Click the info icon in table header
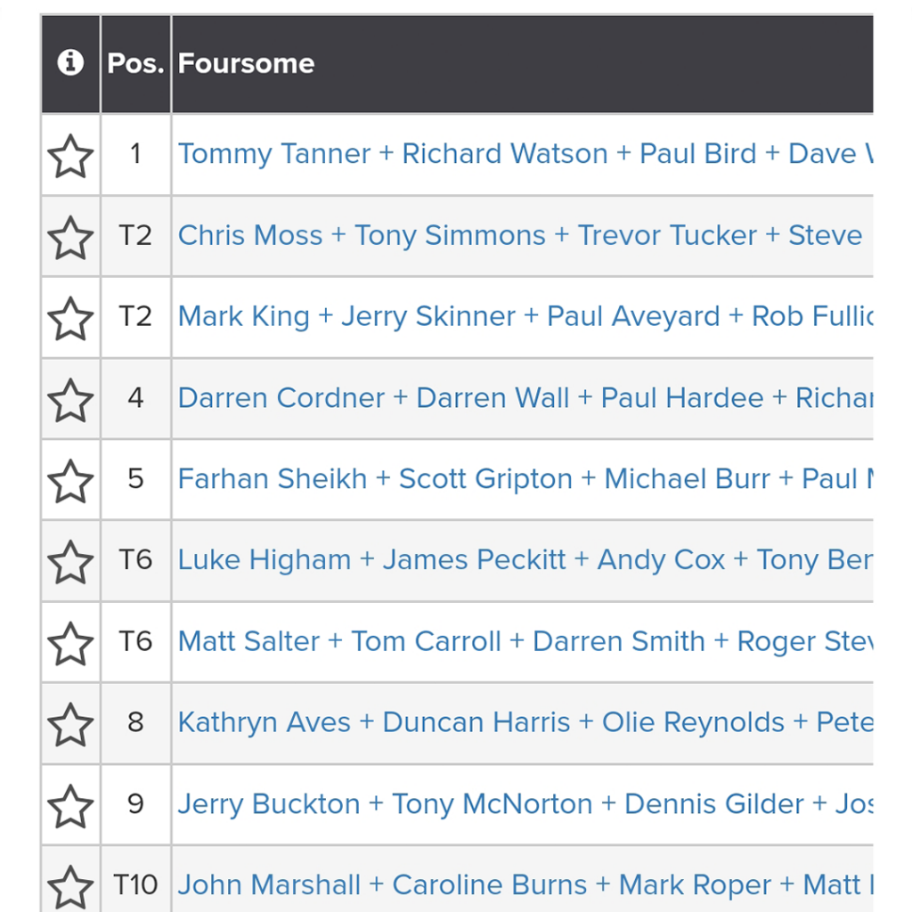This screenshot has height=912, width=912. [x=70, y=63]
